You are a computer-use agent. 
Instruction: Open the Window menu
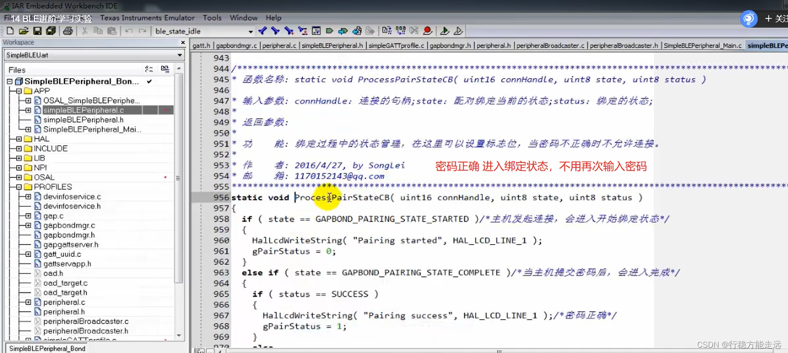[x=244, y=18]
